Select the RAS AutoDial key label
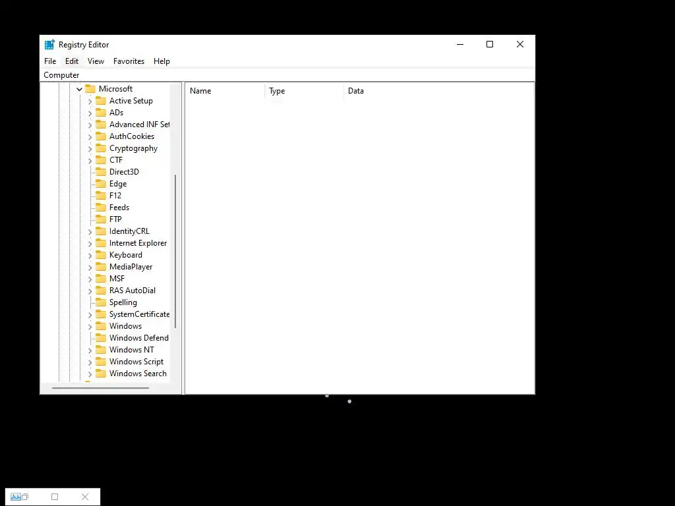The image size is (675, 506). (x=132, y=291)
